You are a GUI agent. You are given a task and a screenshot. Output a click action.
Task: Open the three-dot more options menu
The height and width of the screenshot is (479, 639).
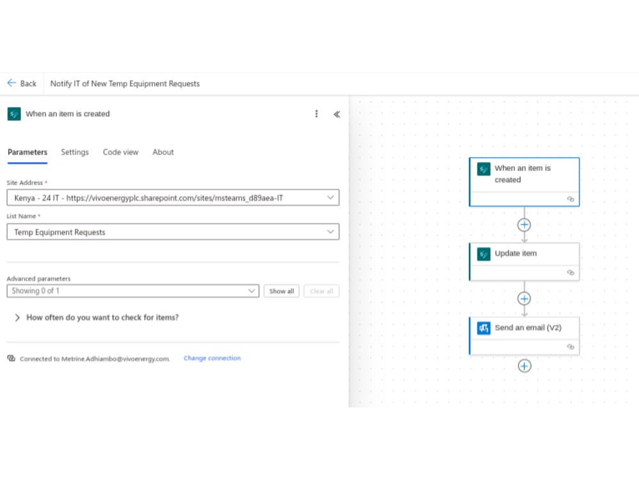tap(316, 114)
